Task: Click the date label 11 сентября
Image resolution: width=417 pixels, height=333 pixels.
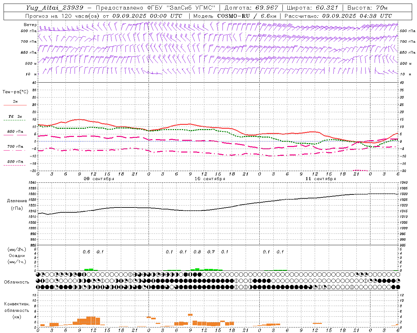Action: pos(321,179)
